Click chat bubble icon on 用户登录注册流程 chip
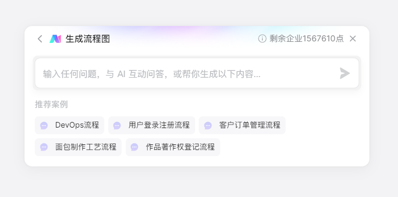 click(117, 126)
